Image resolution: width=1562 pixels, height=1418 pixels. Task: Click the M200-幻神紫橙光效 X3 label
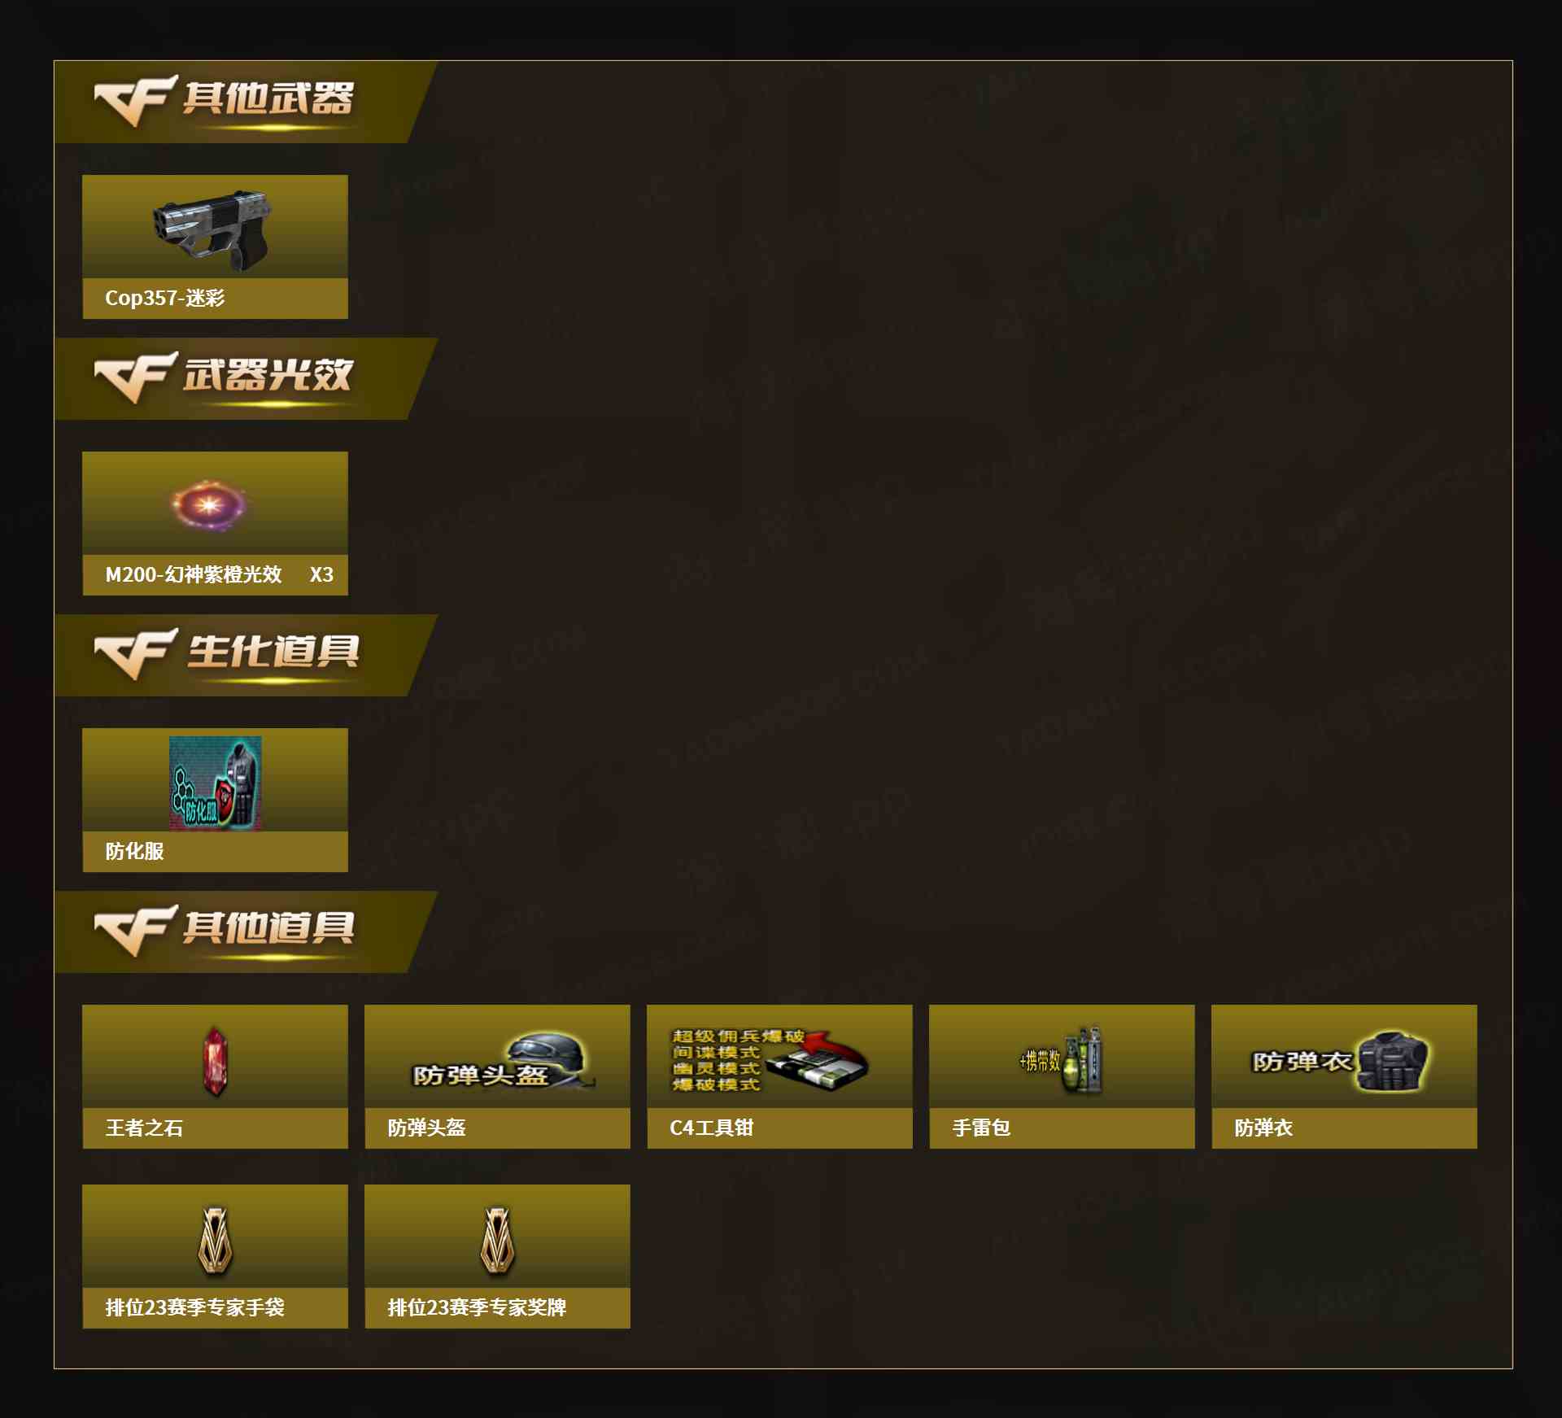point(219,575)
